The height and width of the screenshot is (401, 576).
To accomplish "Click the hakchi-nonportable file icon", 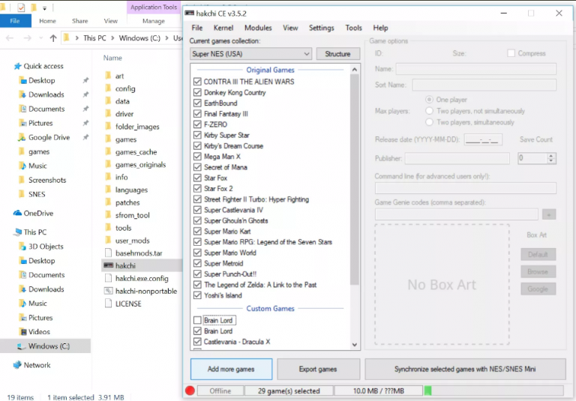I will pyautogui.click(x=108, y=290).
